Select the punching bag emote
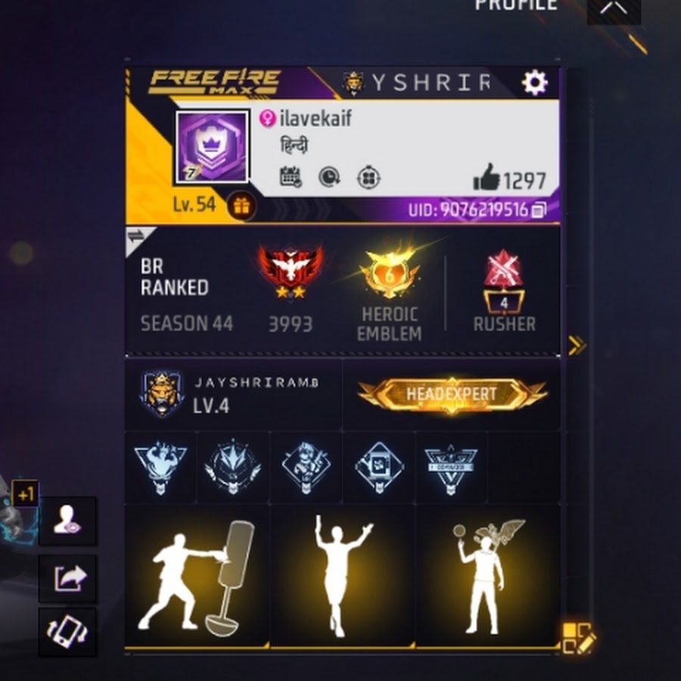Image resolution: width=681 pixels, height=681 pixels. pyautogui.click(x=197, y=576)
